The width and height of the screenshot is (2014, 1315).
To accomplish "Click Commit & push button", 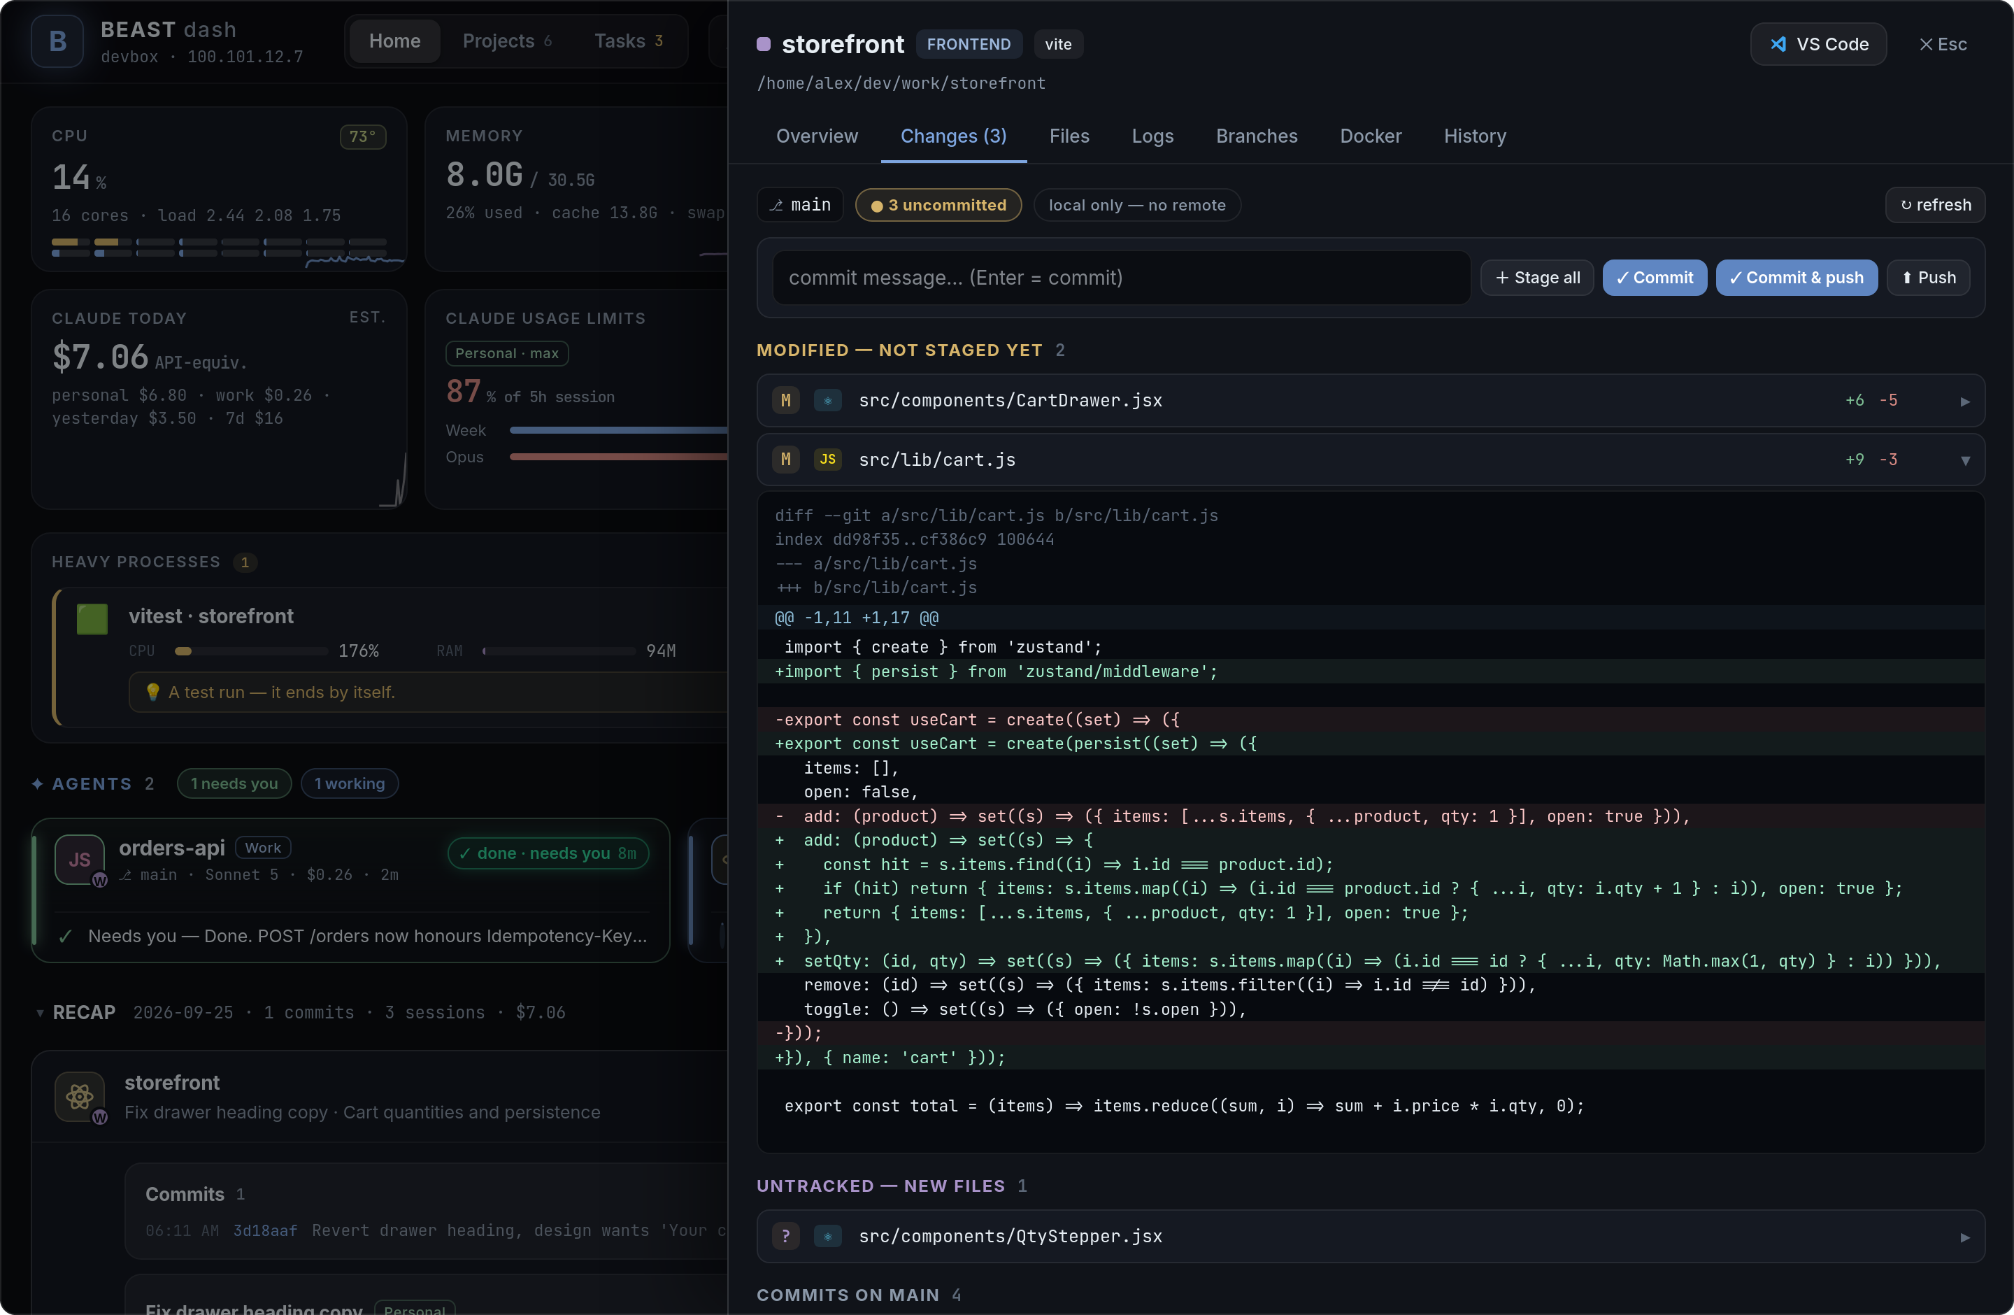I will click(1796, 278).
